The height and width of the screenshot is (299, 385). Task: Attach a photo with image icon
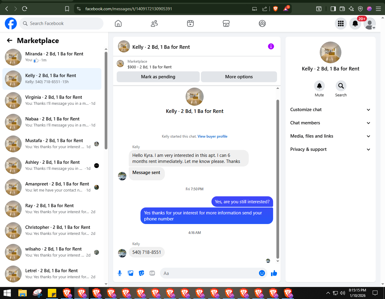[131, 273]
